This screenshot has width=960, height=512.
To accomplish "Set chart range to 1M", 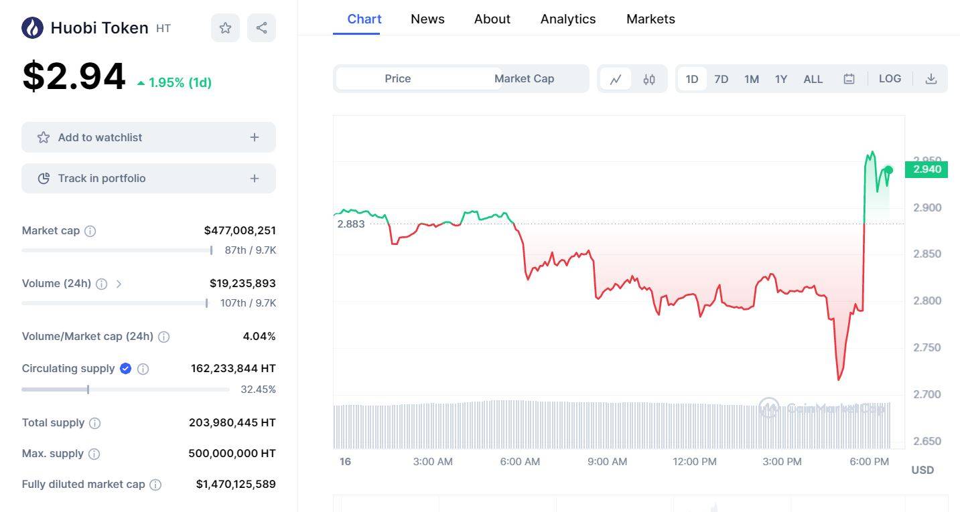I will point(752,79).
